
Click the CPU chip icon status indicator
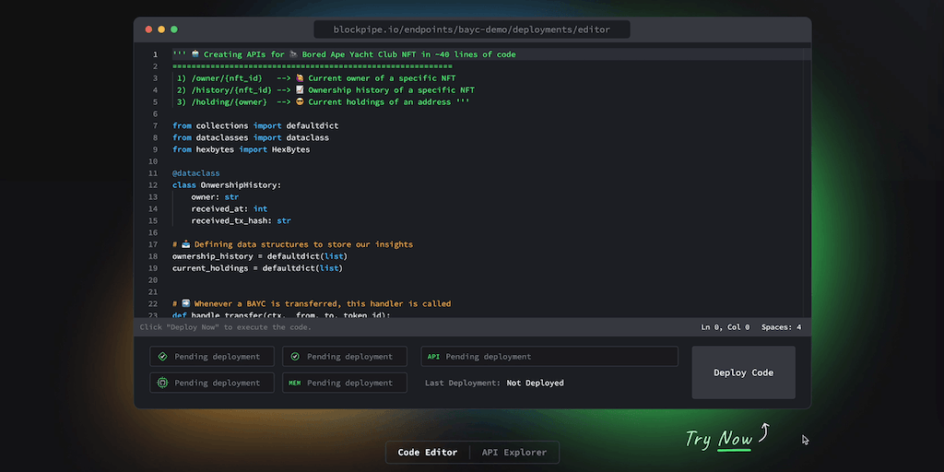[x=162, y=383]
